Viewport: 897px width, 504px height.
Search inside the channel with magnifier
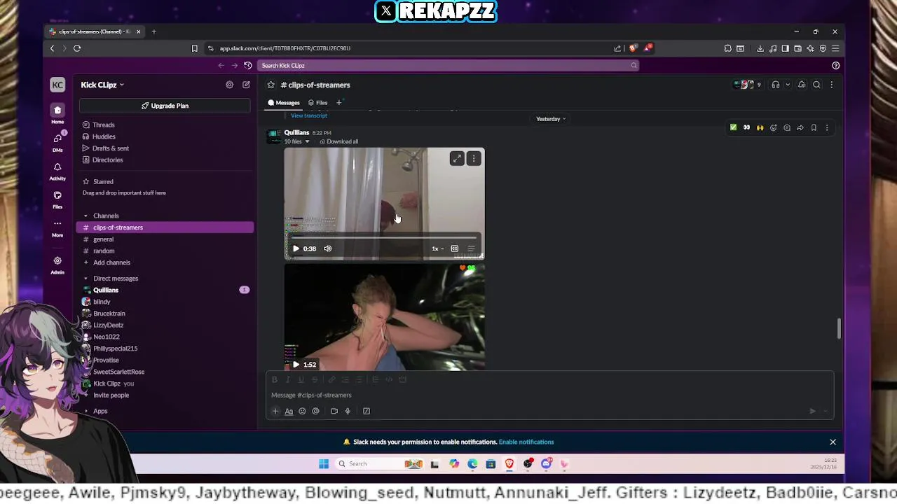(816, 85)
